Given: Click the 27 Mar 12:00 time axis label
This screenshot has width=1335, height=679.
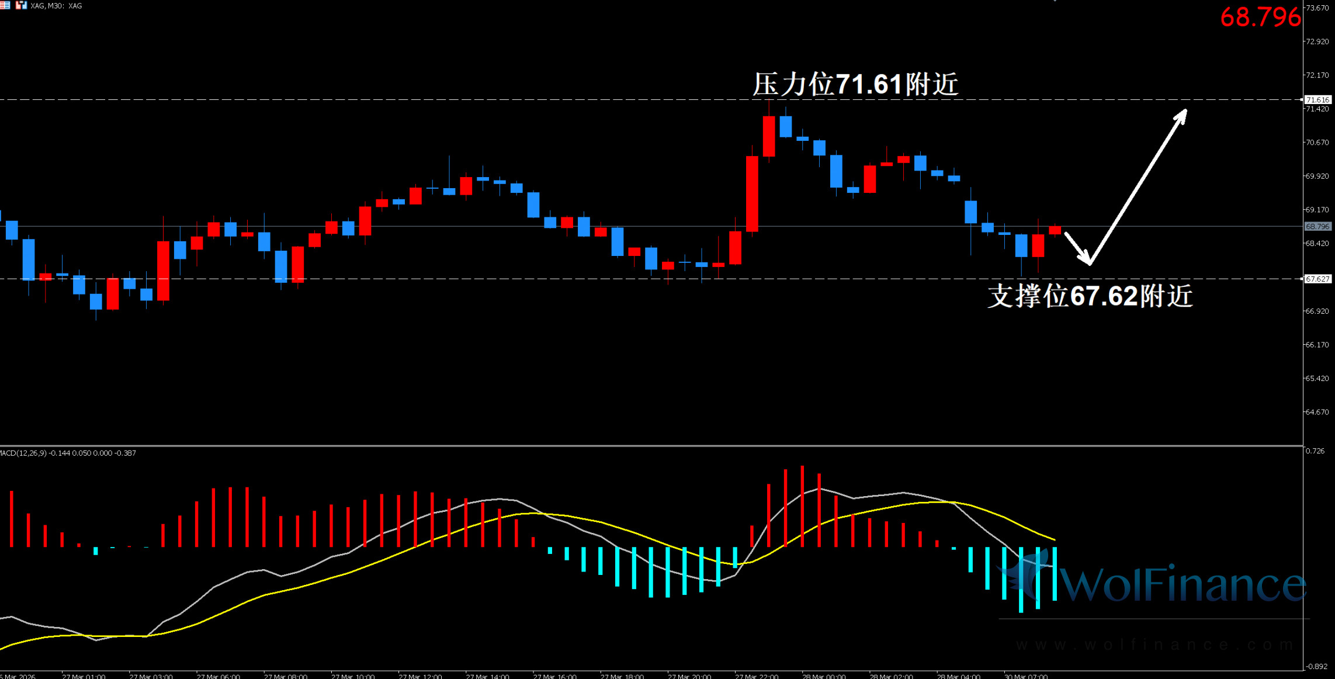Looking at the screenshot, I should 420,676.
